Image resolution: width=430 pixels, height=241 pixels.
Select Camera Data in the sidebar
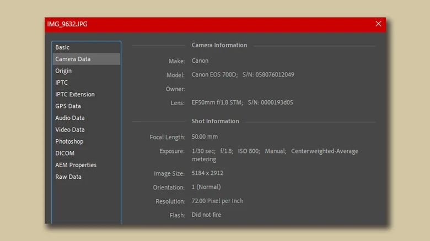coord(73,59)
